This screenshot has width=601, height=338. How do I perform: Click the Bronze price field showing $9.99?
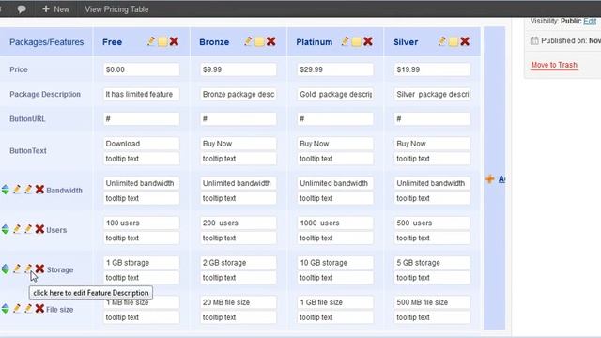(x=238, y=69)
